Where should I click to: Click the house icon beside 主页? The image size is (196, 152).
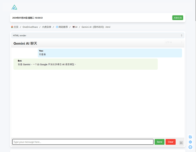point(12,27)
